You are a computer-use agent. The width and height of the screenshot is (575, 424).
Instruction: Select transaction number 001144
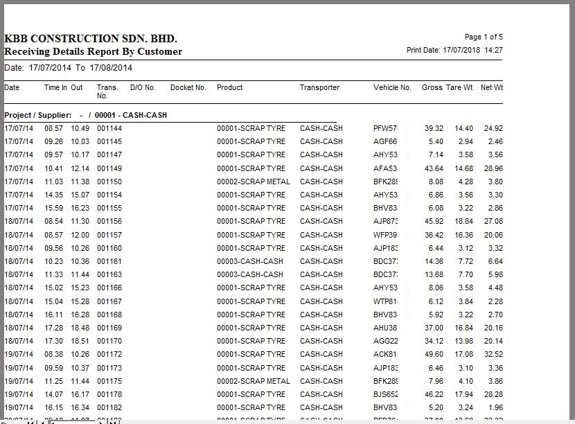109,128
